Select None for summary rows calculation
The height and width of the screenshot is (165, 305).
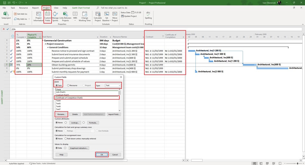[x=57, y=131]
